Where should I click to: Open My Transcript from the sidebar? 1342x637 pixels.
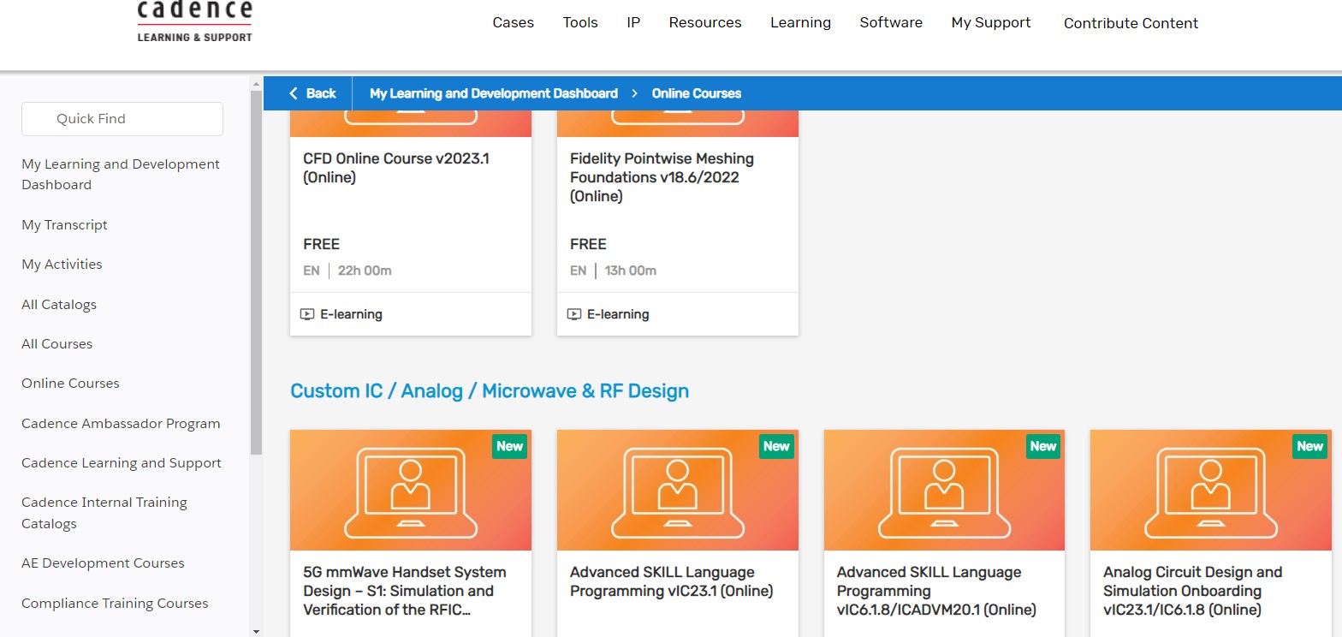pos(64,225)
